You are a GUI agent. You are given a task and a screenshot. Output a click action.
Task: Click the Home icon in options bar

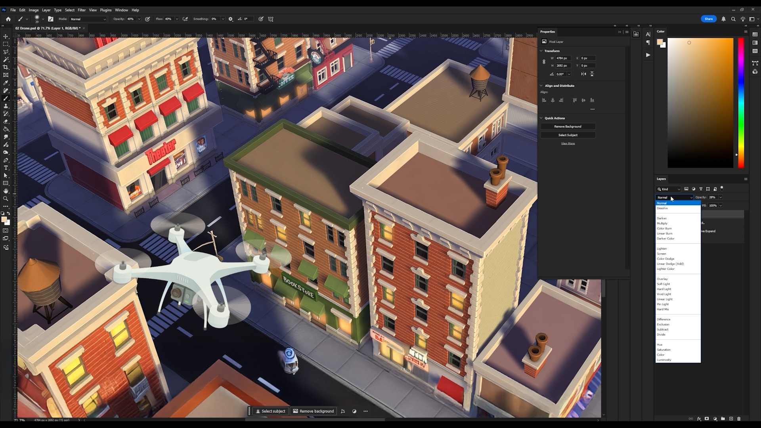(x=8, y=19)
